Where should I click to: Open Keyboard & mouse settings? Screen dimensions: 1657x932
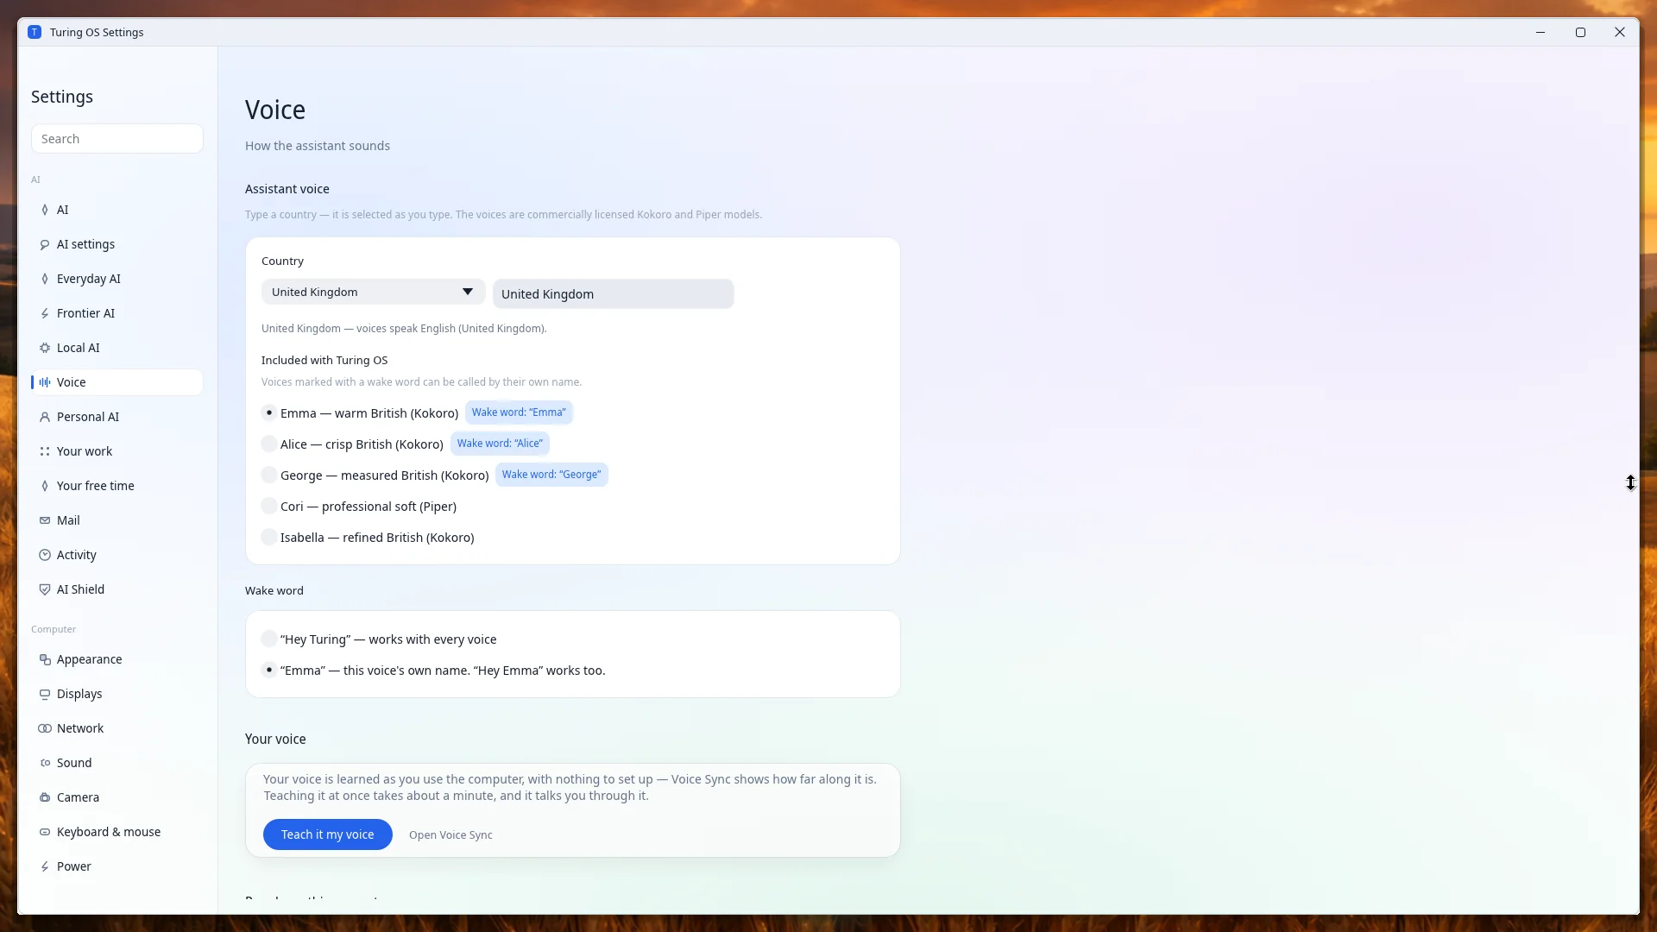pos(117,832)
